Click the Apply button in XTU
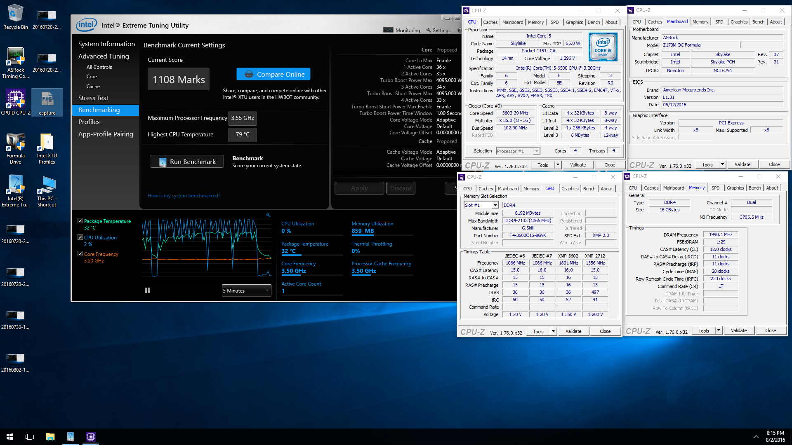 click(359, 188)
